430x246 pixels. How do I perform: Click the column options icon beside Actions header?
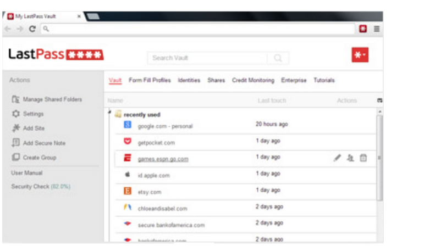379,100
